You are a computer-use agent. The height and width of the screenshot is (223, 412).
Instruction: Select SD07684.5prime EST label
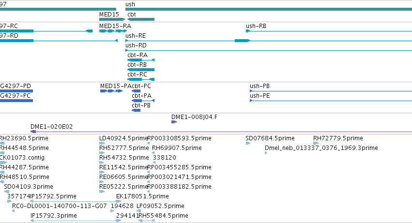(x=270, y=138)
